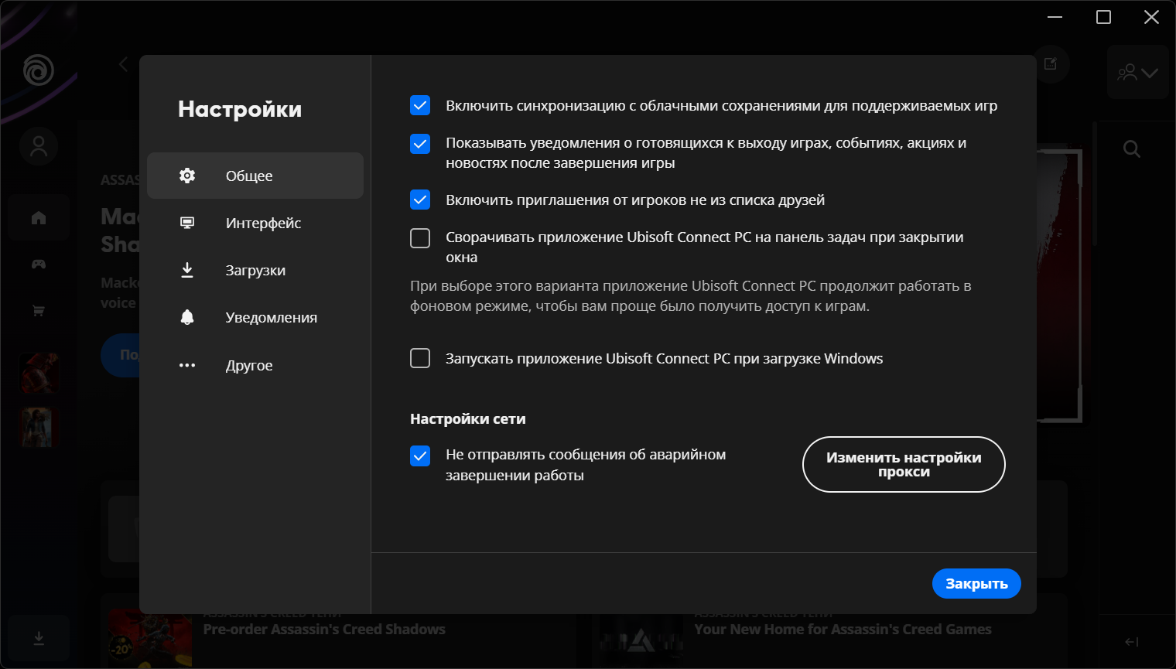Open the user profile avatar icon
The height and width of the screenshot is (669, 1176).
(39, 146)
